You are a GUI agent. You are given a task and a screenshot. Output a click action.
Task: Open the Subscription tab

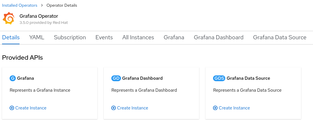point(70,38)
